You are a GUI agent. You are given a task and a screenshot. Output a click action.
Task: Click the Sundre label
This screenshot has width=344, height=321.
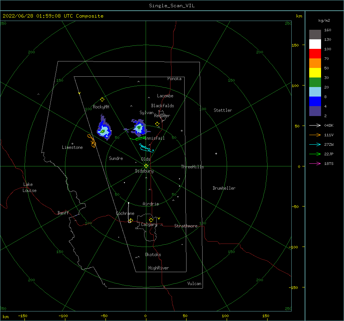116,158
